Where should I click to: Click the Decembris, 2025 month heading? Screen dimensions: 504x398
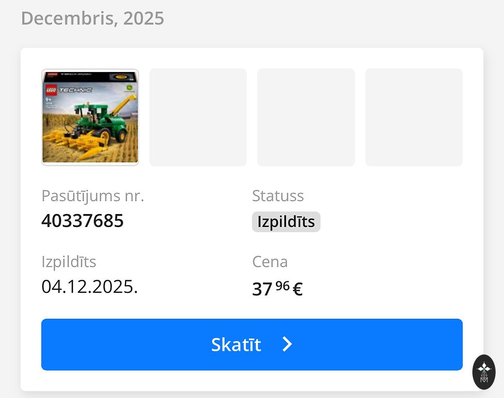[92, 18]
